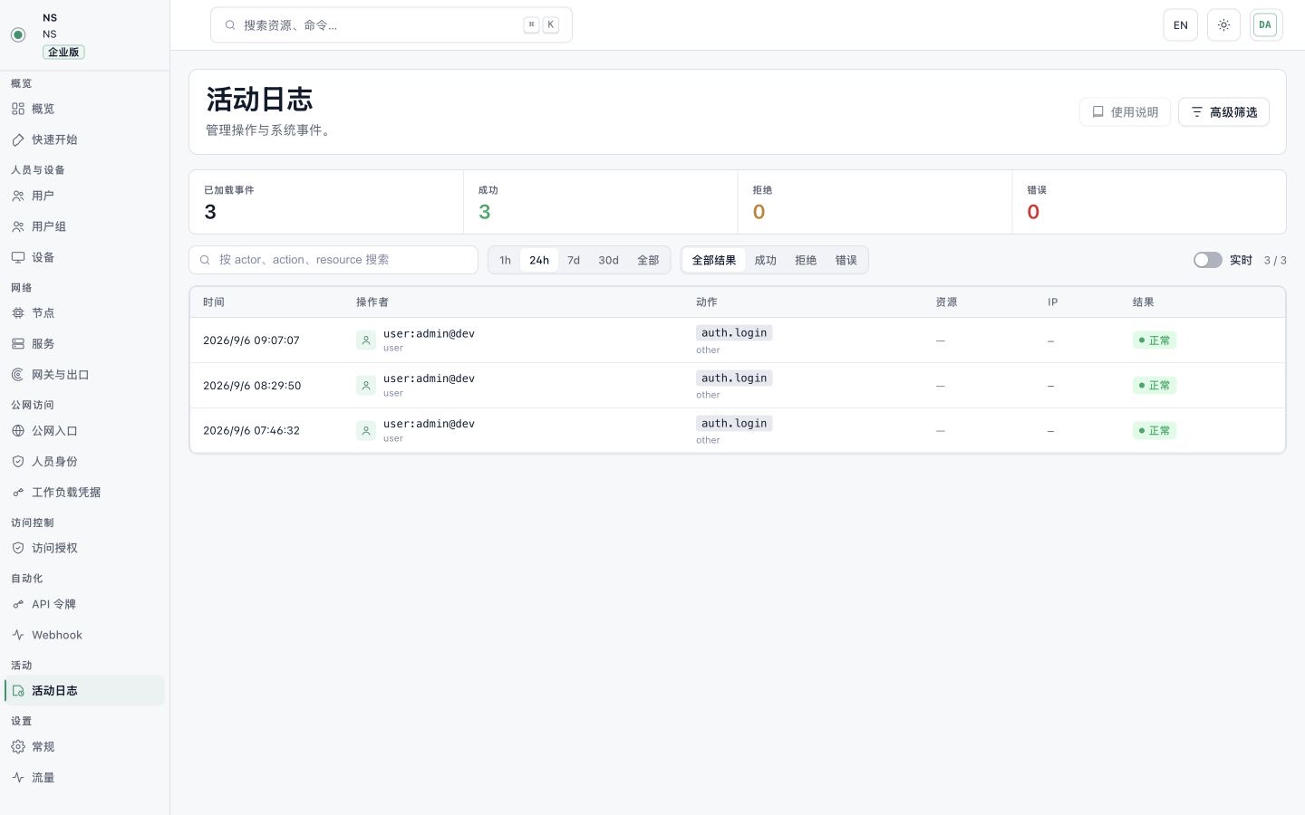The height and width of the screenshot is (815, 1305).
Task: Filter results by 成功
Action: pos(766,260)
